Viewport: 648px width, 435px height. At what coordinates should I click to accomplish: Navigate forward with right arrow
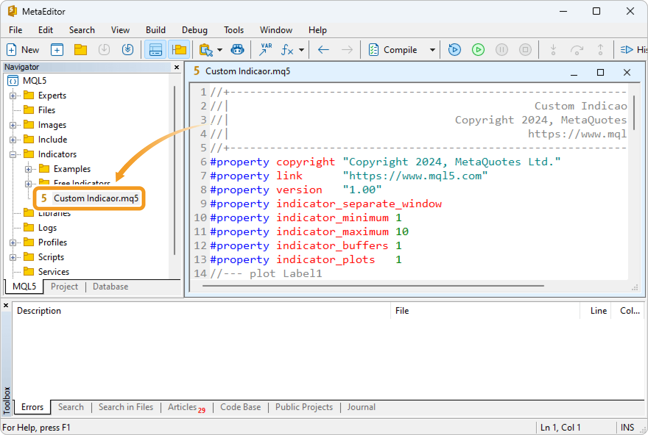coord(347,50)
